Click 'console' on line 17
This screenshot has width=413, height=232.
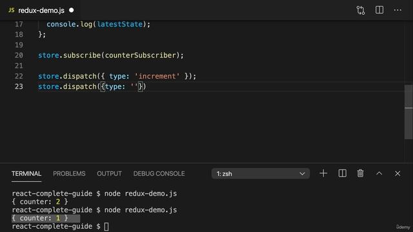[61, 24]
